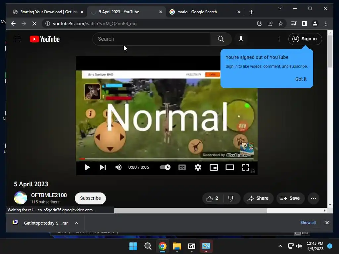View site information icon in address bar
This screenshot has height=254, width=339.
(x=48, y=23)
